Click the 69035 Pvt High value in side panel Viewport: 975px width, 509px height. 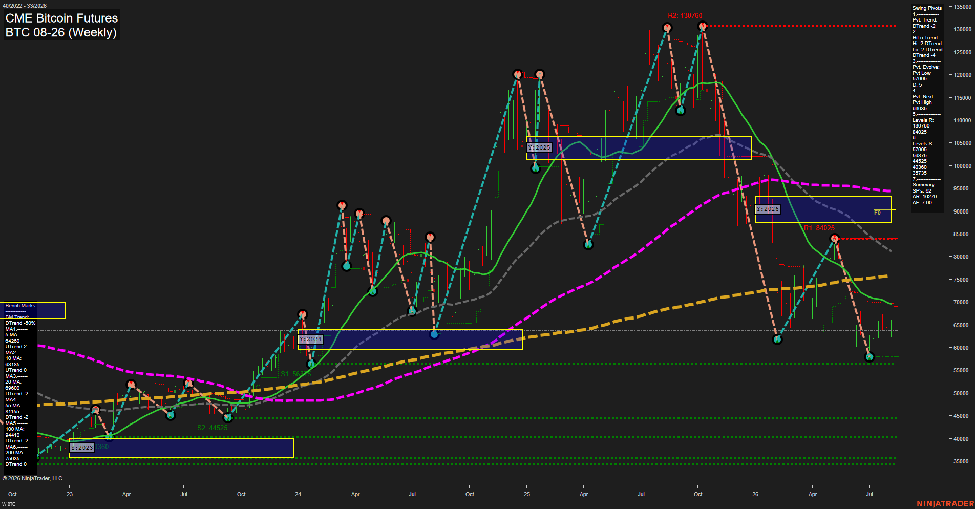pyautogui.click(x=920, y=109)
